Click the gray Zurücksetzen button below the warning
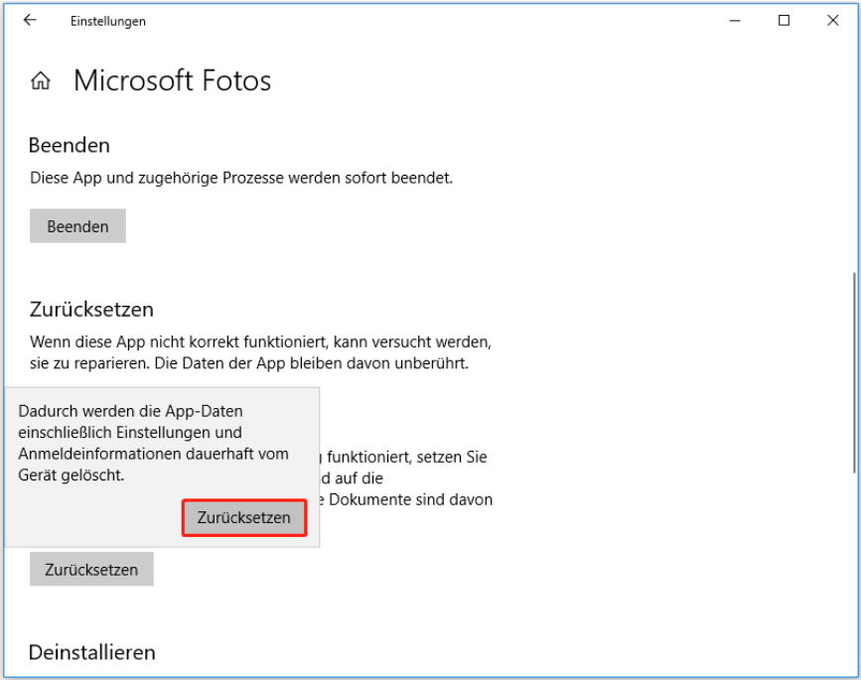 pos(90,568)
